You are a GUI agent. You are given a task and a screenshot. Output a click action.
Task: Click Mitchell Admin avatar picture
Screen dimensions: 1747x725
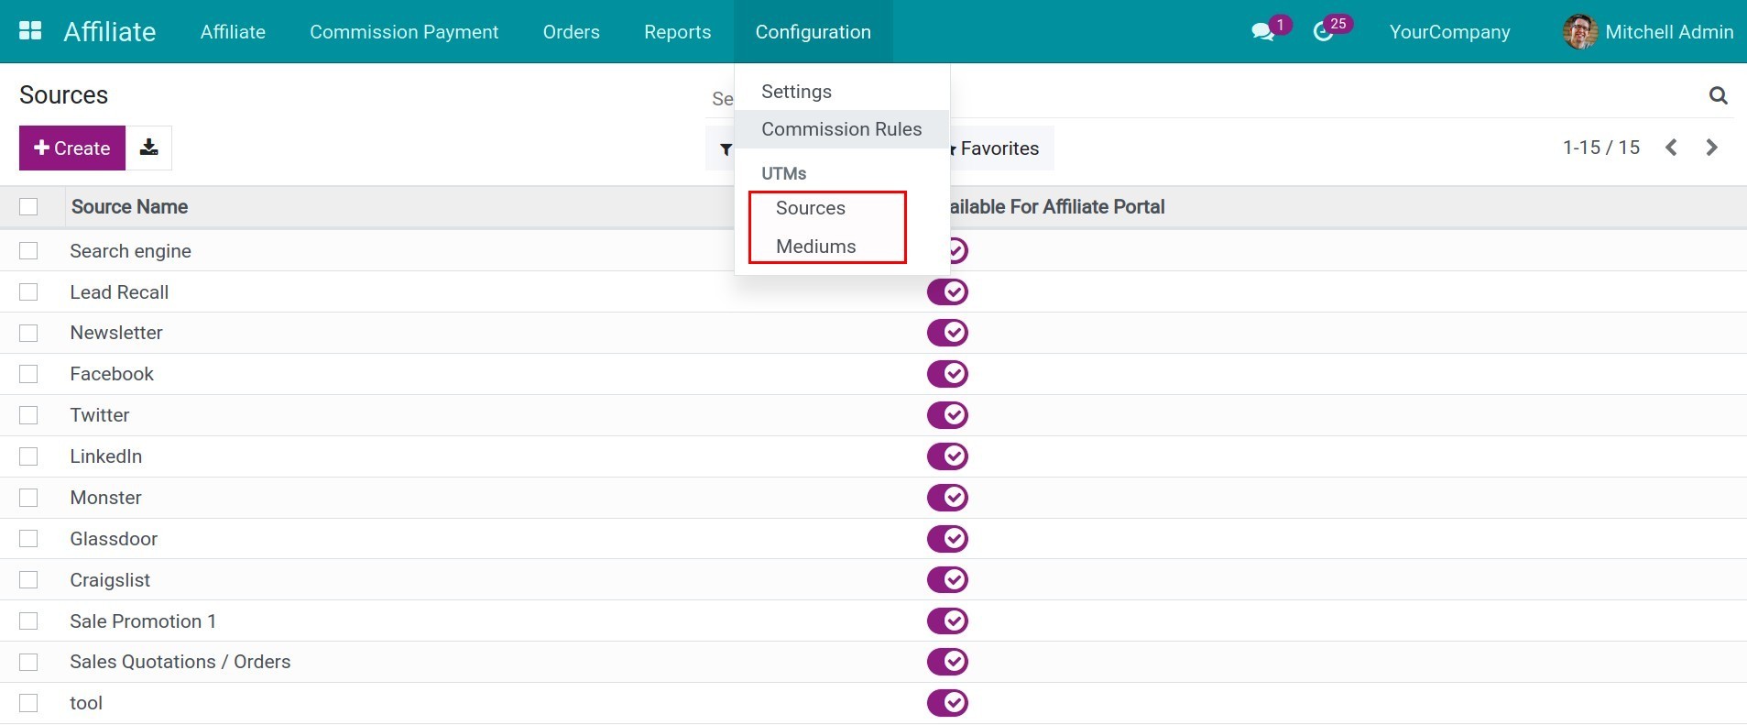pyautogui.click(x=1579, y=32)
